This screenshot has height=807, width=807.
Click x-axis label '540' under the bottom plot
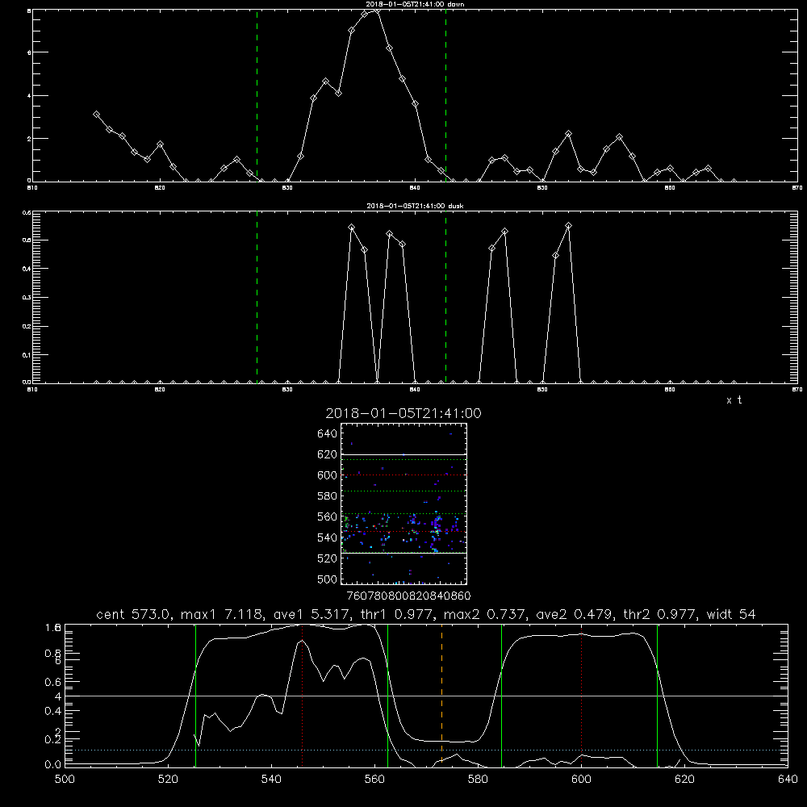click(271, 780)
